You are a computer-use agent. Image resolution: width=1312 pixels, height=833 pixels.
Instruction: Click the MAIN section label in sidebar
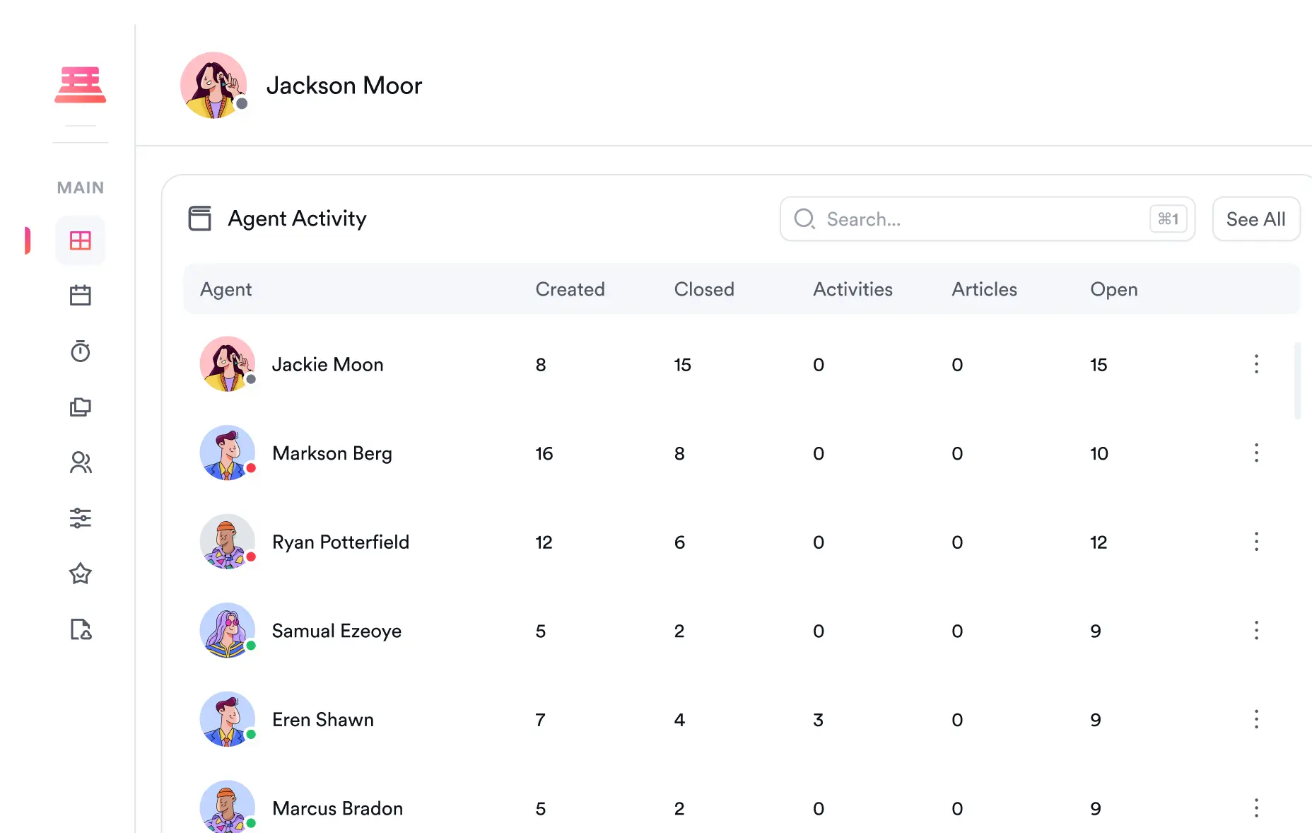pos(81,187)
